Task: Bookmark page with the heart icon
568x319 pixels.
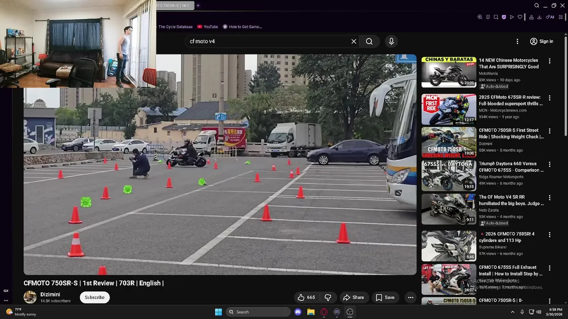Action: (x=520, y=17)
